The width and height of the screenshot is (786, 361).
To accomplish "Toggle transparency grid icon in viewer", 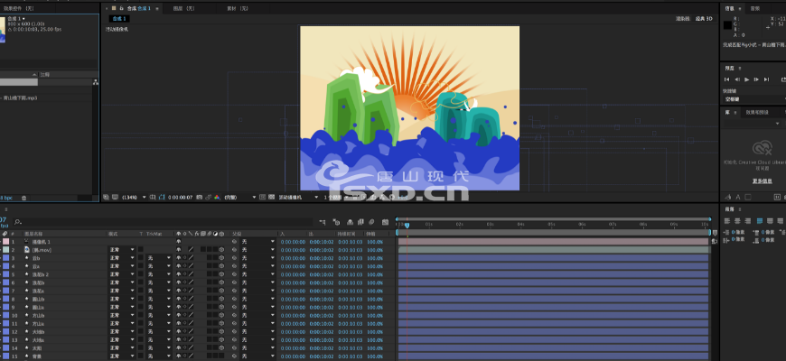I will tap(271, 198).
